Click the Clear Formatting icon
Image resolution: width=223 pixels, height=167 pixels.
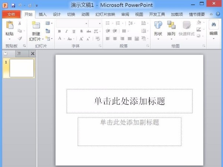tap(98, 39)
